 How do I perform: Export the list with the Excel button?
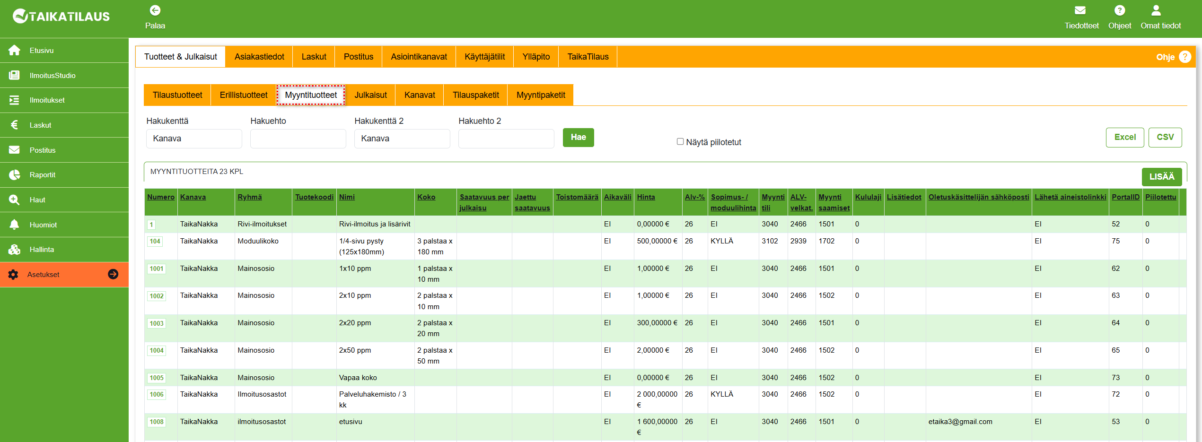pyautogui.click(x=1124, y=137)
